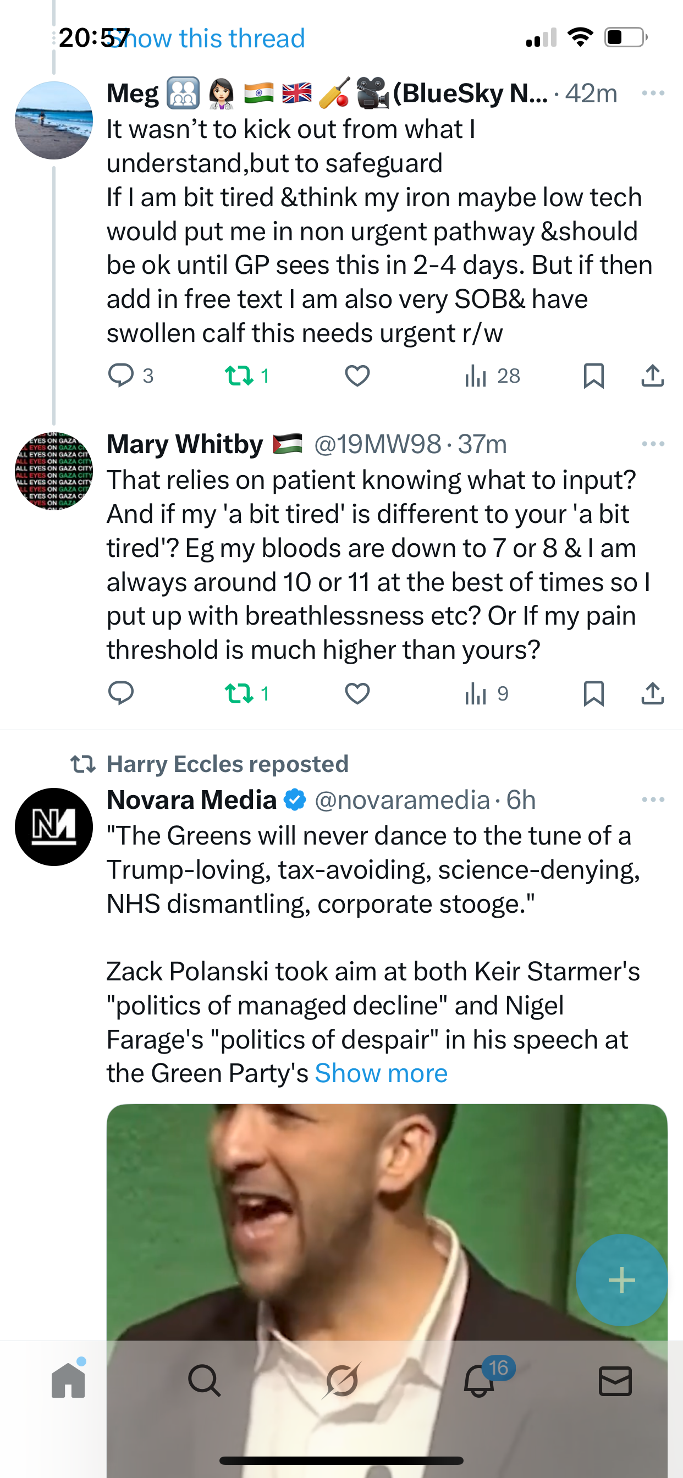Like Meg's tweet with heart icon
The height and width of the screenshot is (1478, 683).
[x=357, y=376]
